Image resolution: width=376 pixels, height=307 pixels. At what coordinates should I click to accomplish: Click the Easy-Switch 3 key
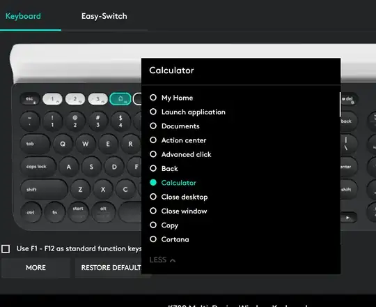(x=98, y=99)
